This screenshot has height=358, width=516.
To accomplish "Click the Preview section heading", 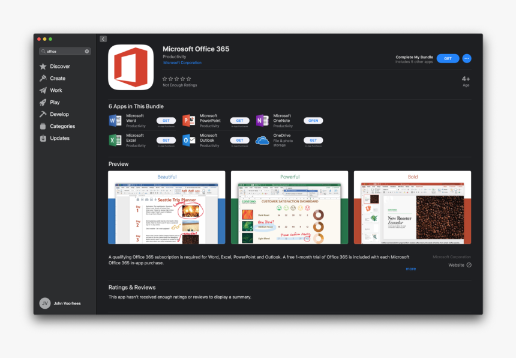I will click(118, 164).
